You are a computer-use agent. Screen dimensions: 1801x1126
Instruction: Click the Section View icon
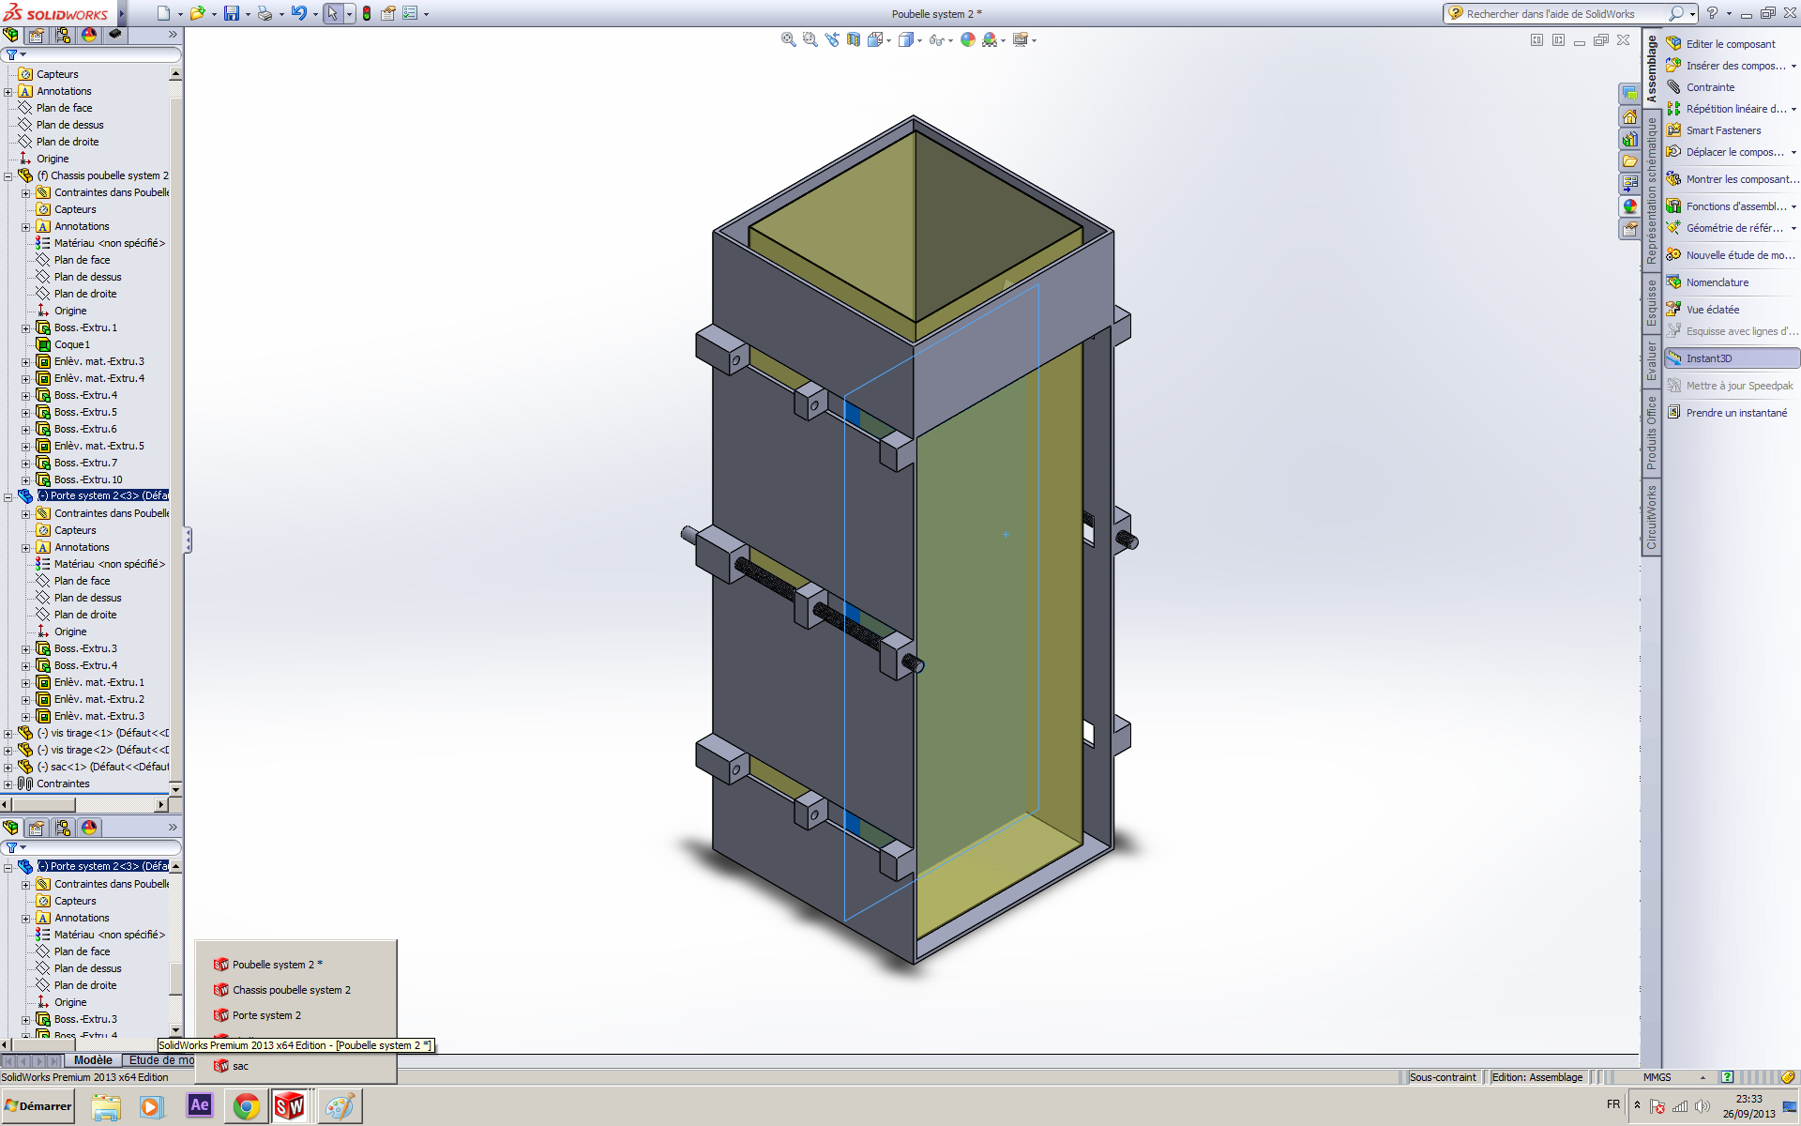(x=854, y=39)
